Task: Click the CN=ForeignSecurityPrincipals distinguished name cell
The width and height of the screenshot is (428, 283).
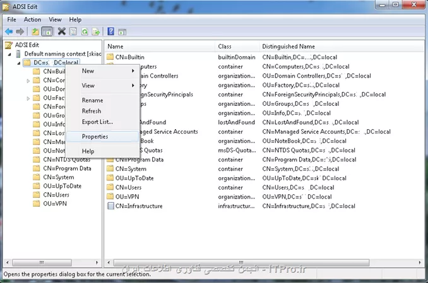Action: pyautogui.click(x=324, y=95)
